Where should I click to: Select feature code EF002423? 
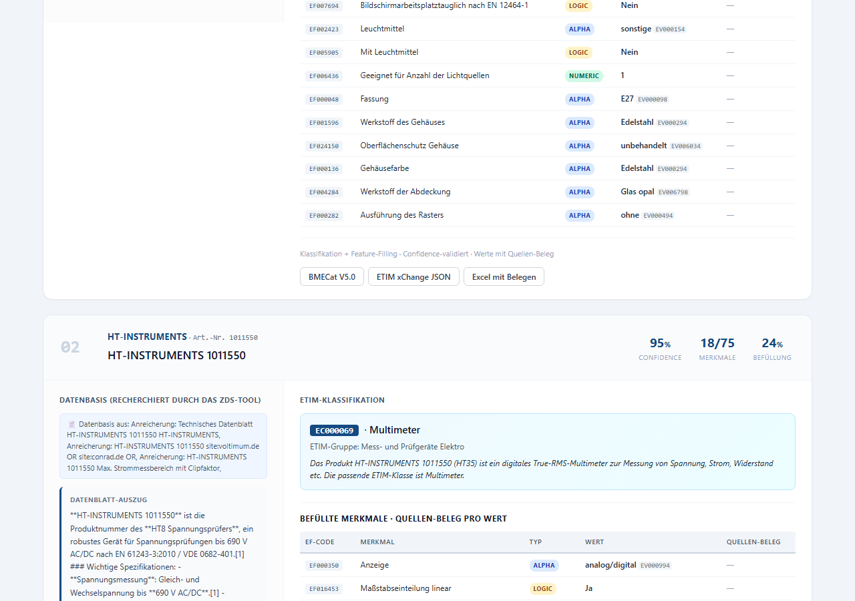click(x=324, y=29)
